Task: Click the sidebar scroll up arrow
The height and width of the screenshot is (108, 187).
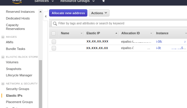Action: (x=40, y=12)
